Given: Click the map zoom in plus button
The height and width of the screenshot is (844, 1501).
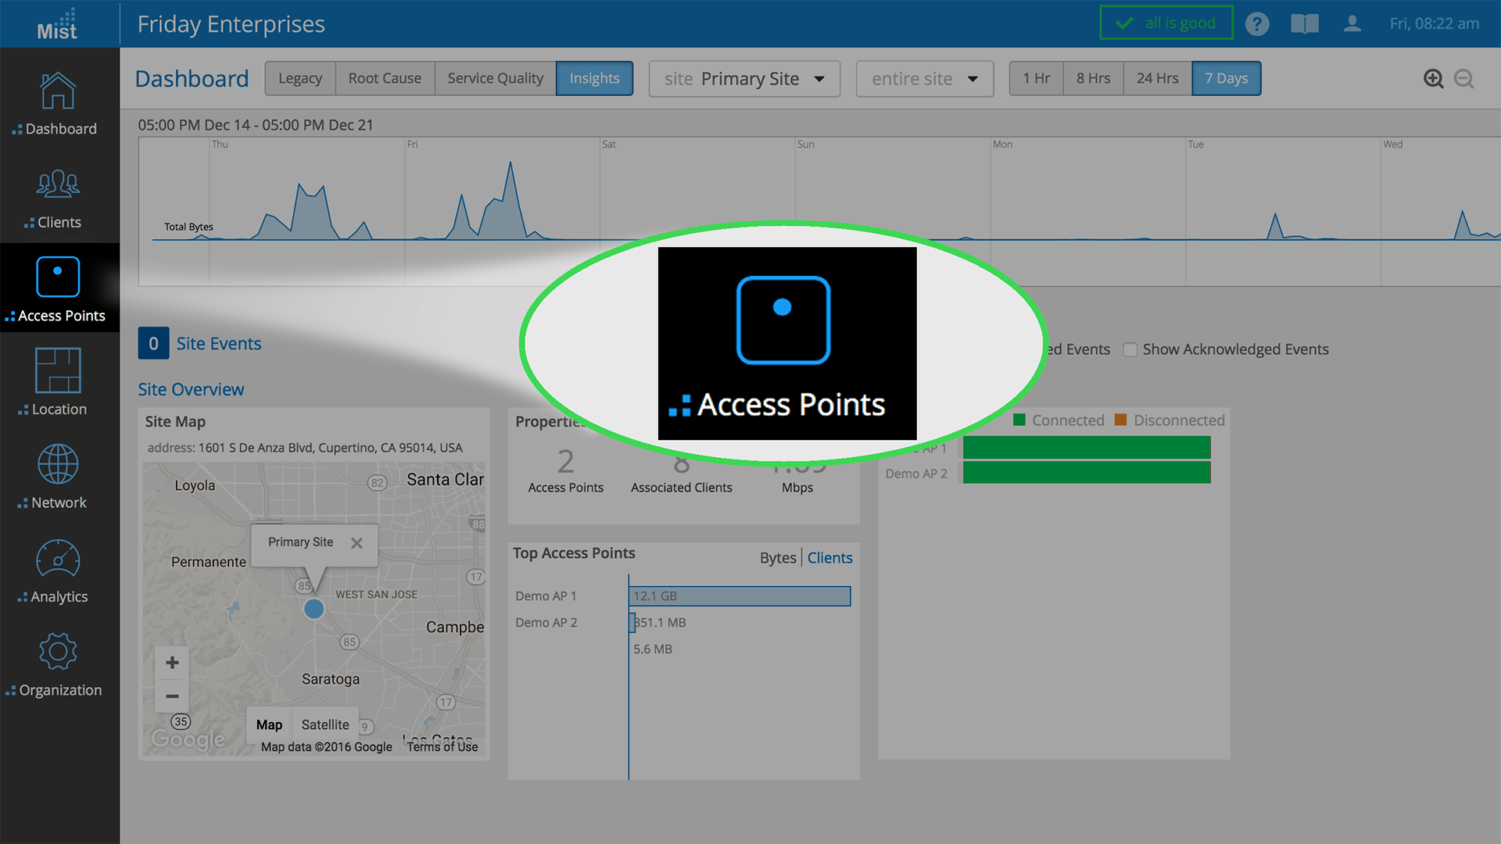Looking at the screenshot, I should click(172, 663).
